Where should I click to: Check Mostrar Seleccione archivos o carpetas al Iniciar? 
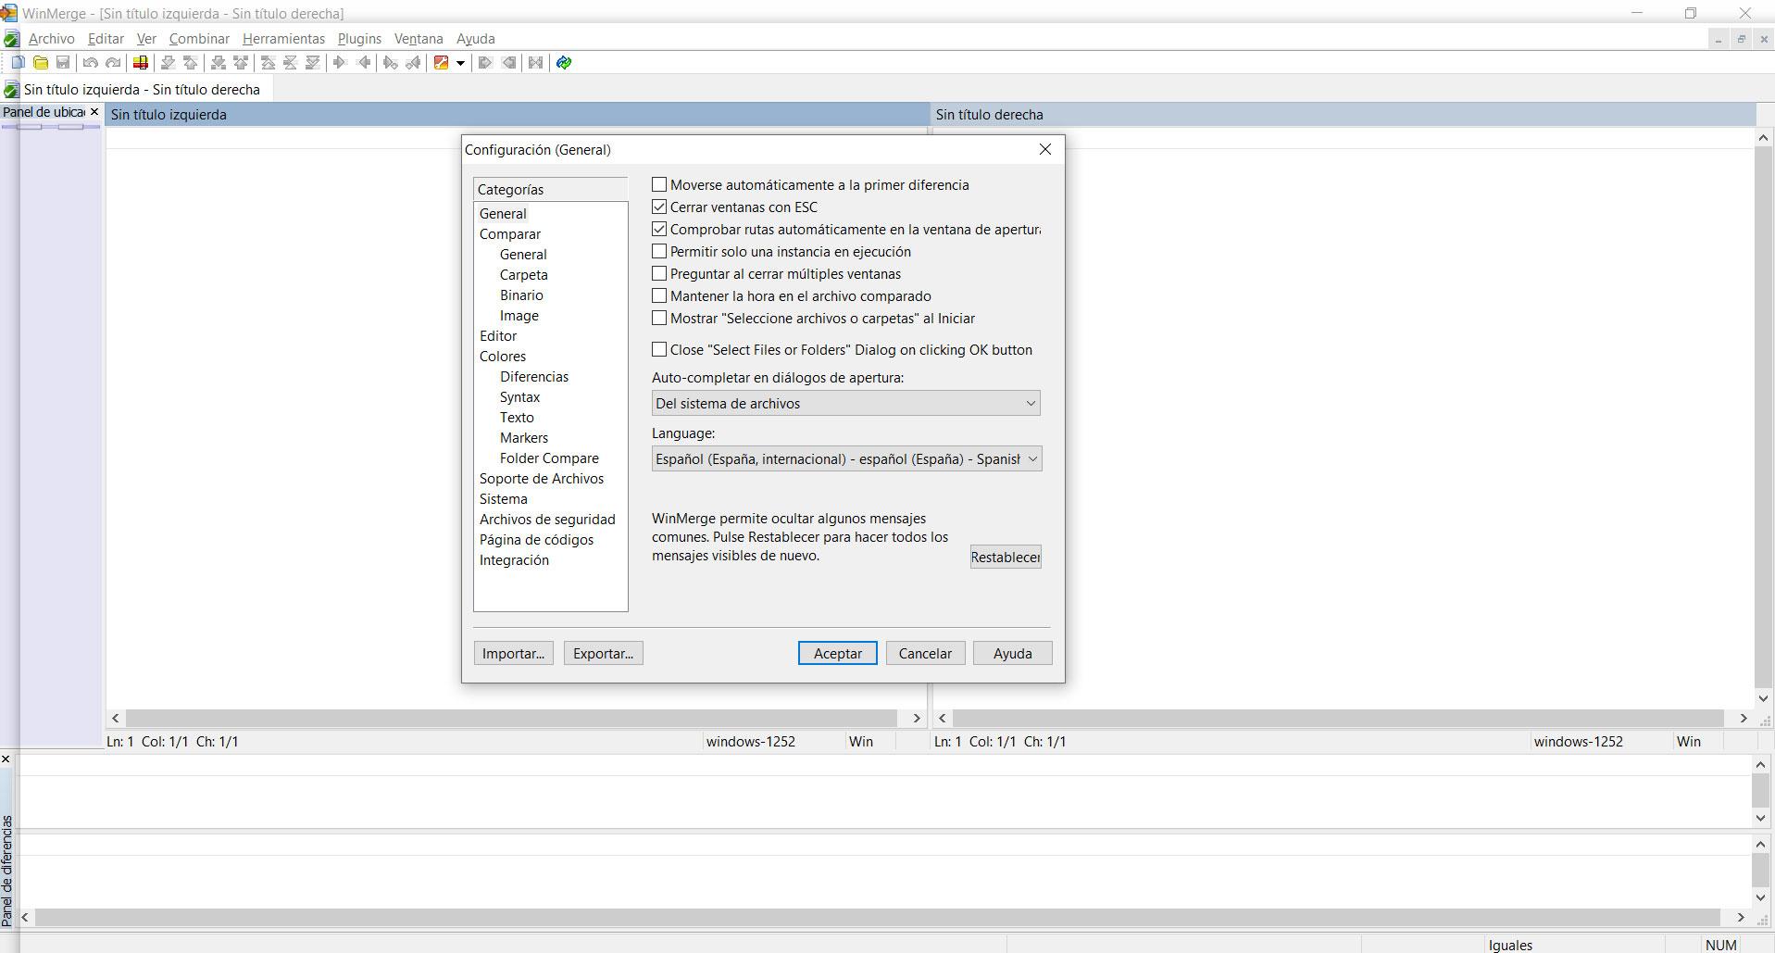click(x=659, y=318)
